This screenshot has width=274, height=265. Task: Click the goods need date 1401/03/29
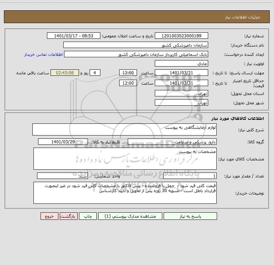(63, 142)
